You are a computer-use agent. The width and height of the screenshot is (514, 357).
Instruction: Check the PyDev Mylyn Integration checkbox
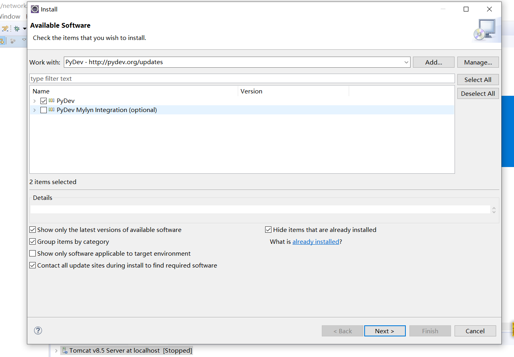click(x=44, y=110)
